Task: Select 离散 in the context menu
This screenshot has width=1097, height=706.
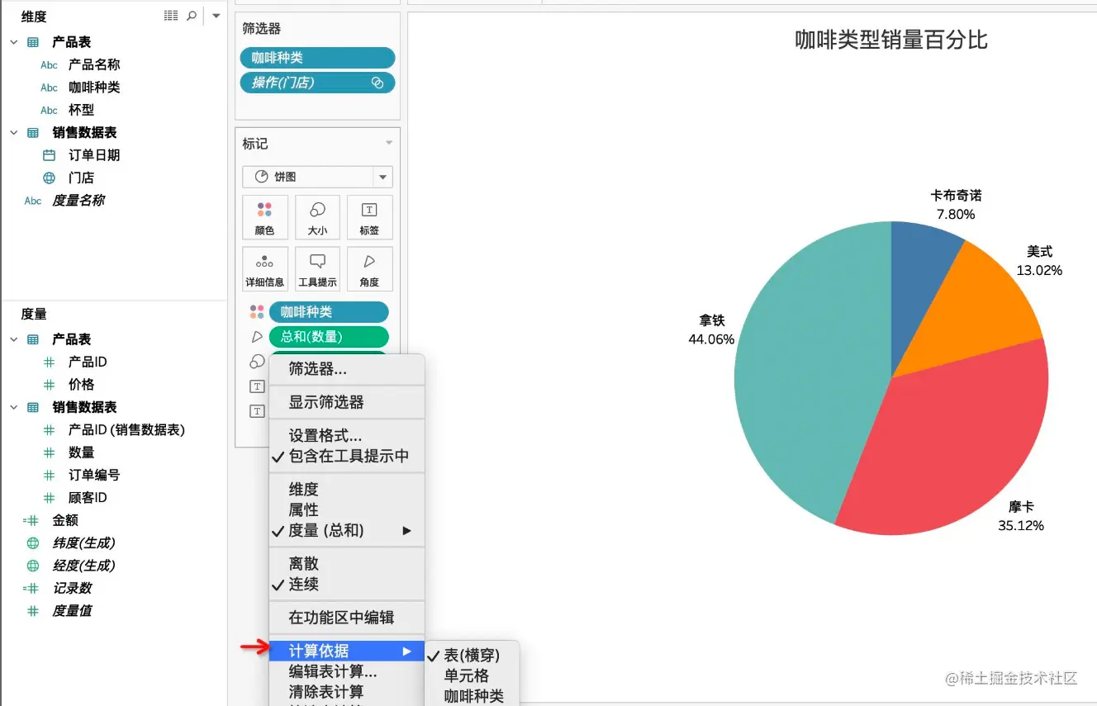Action: (347, 564)
